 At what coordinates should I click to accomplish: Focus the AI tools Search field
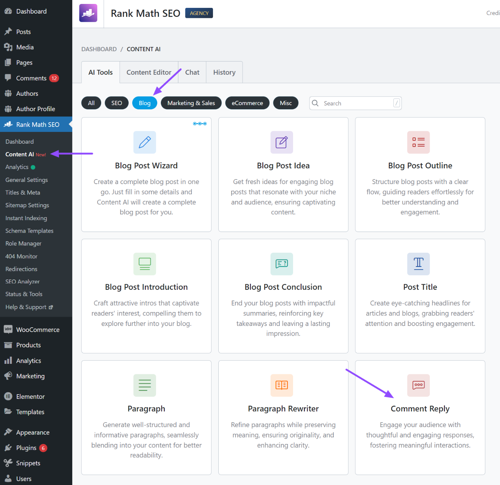tap(355, 103)
